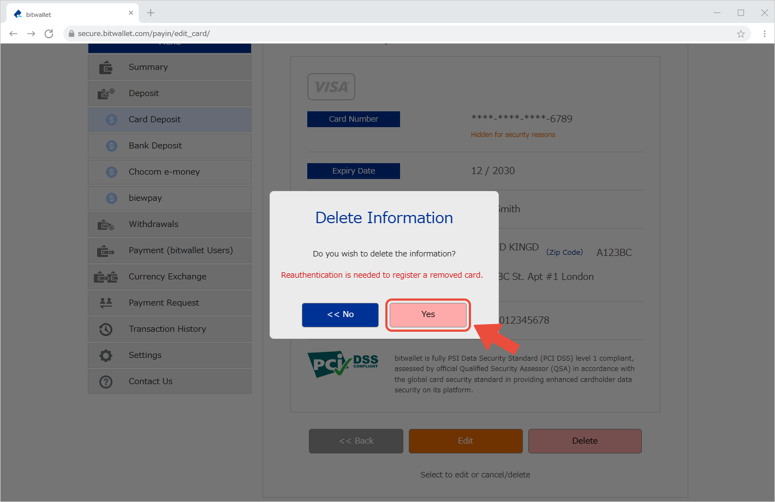Click the Transaction History clock icon
This screenshot has height=502, width=775.
(x=106, y=329)
